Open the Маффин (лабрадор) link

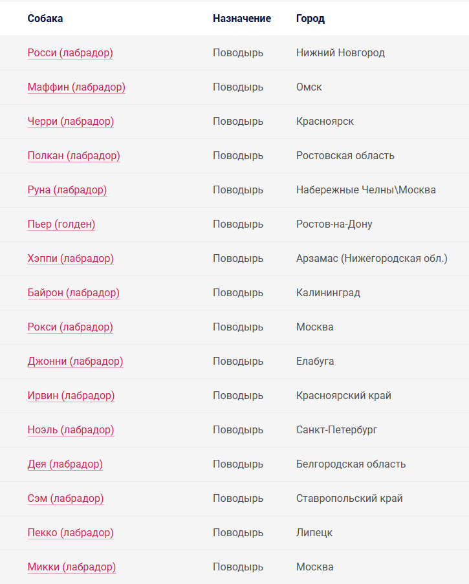76,87
